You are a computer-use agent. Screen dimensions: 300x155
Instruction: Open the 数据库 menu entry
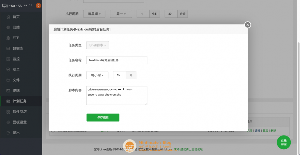click(x=18, y=48)
